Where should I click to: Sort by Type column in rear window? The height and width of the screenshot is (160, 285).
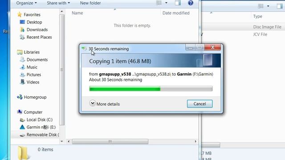click(x=257, y=16)
